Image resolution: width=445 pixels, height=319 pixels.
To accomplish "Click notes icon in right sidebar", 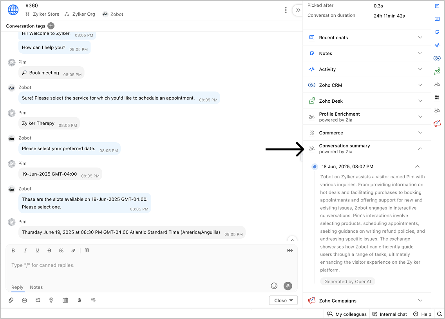I will pos(437,32).
